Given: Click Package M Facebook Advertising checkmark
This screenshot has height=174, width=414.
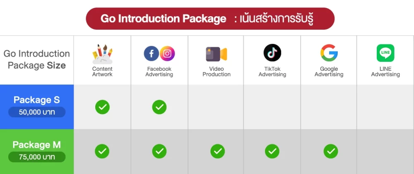Looking at the screenshot, I should [159, 151].
